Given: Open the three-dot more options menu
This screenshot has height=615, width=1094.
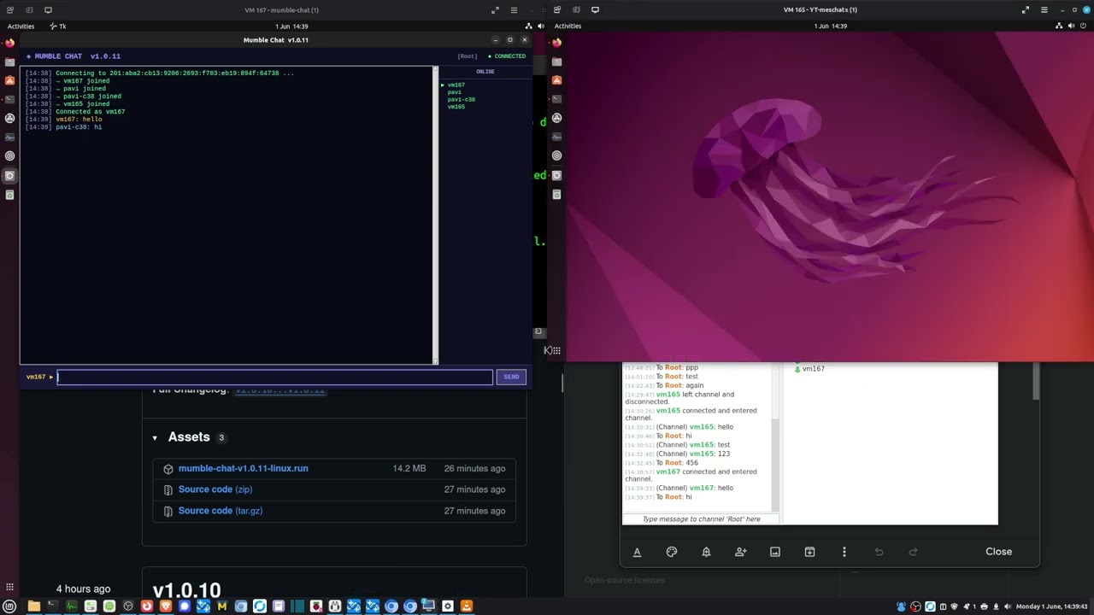Looking at the screenshot, I should pyautogui.click(x=844, y=552).
